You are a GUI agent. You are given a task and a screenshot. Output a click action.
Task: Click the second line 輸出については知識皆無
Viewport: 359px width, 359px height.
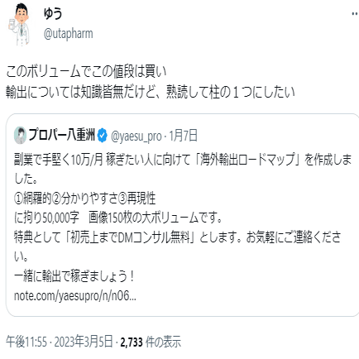[151, 92]
